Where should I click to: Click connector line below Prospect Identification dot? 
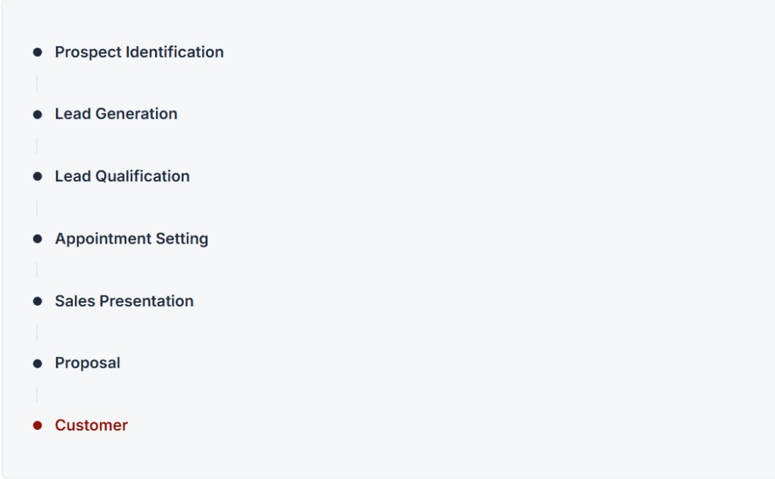tap(36, 83)
